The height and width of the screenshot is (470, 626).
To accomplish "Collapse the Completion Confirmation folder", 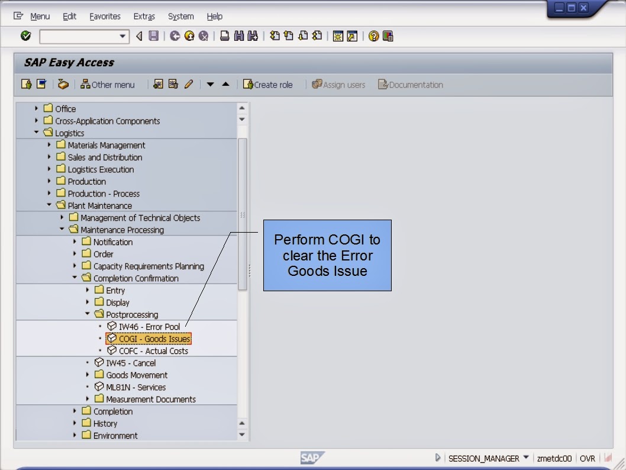I will click(x=75, y=278).
